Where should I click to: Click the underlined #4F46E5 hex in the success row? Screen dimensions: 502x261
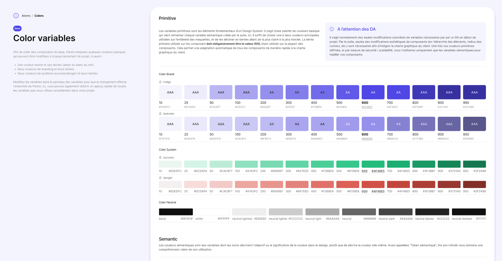(x=378, y=171)
